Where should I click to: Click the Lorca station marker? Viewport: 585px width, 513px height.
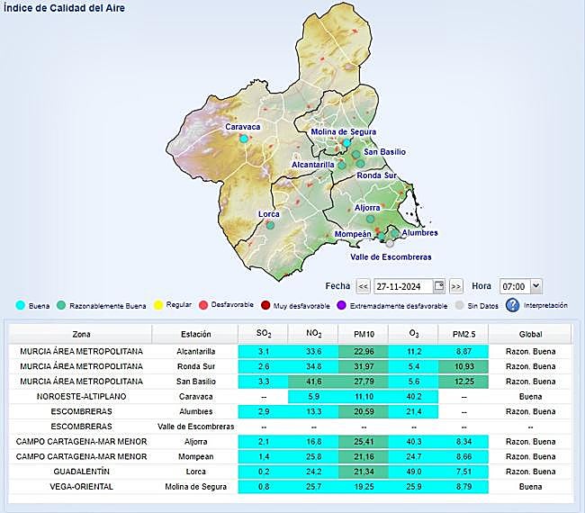coord(270,225)
